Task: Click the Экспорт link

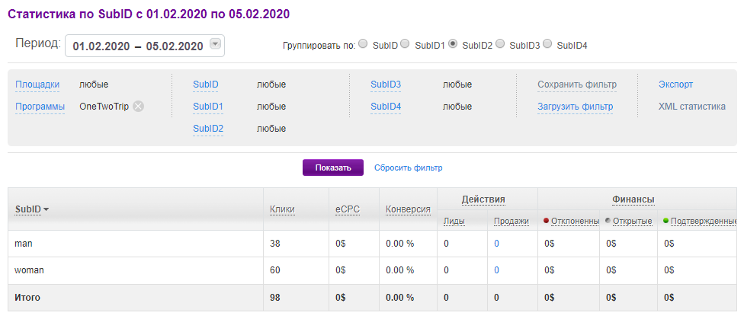Action: coord(675,85)
